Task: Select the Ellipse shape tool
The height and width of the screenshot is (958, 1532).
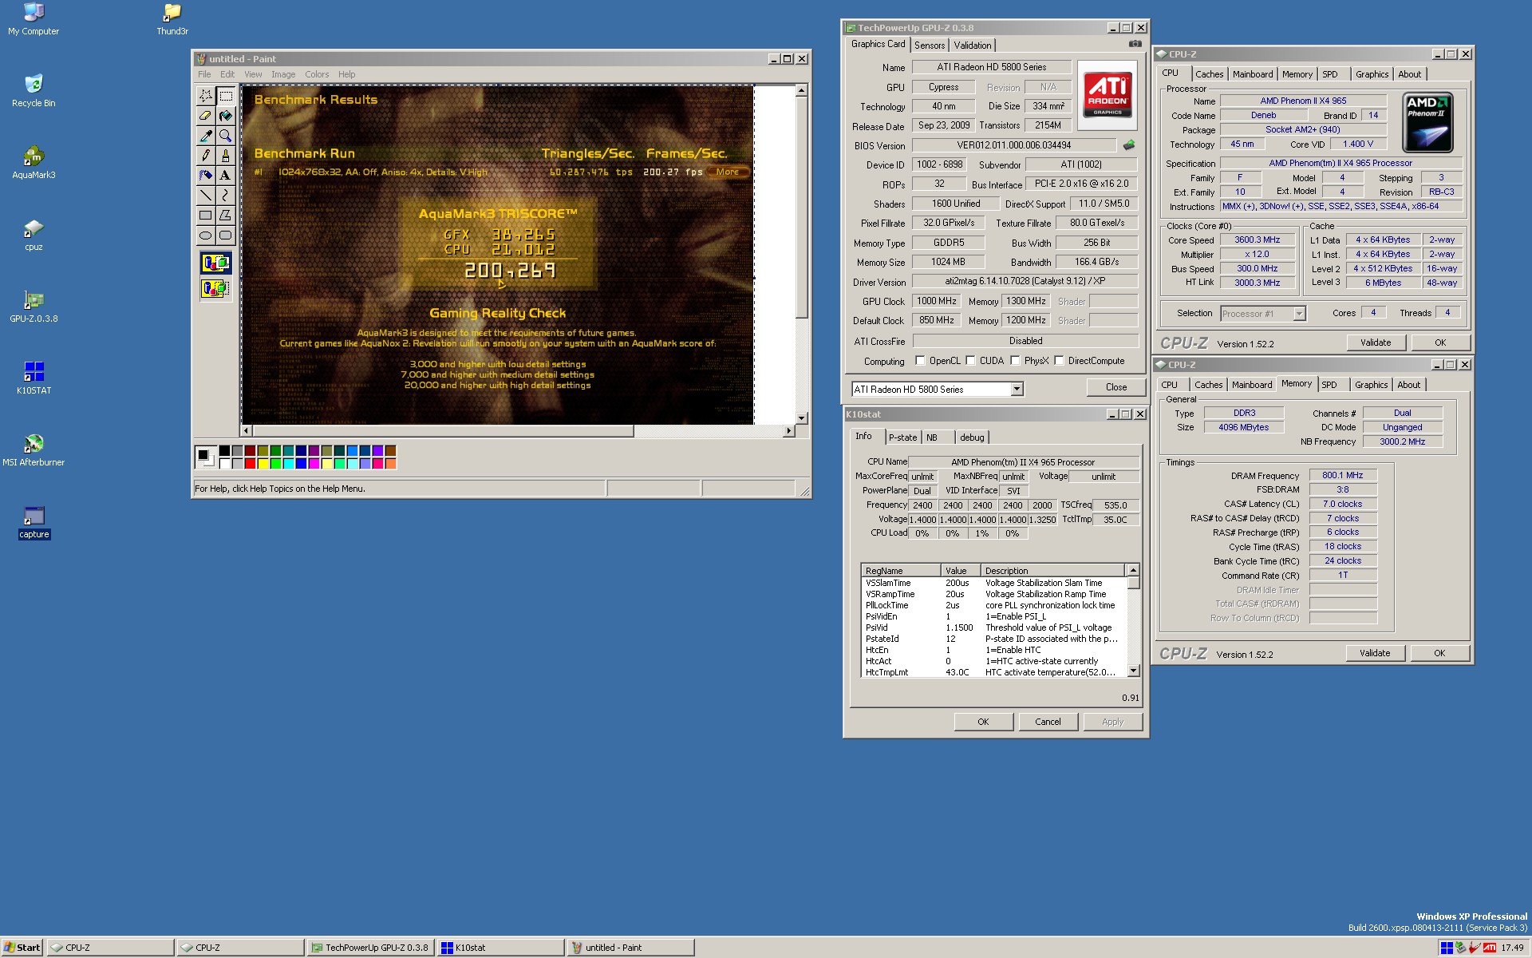Action: click(x=206, y=236)
